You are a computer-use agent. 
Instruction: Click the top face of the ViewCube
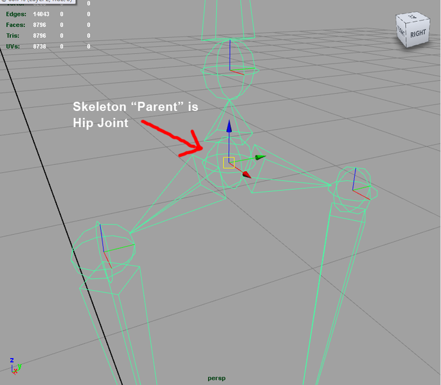(413, 19)
